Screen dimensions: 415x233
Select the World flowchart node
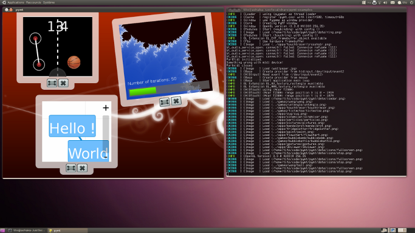[x=88, y=151]
